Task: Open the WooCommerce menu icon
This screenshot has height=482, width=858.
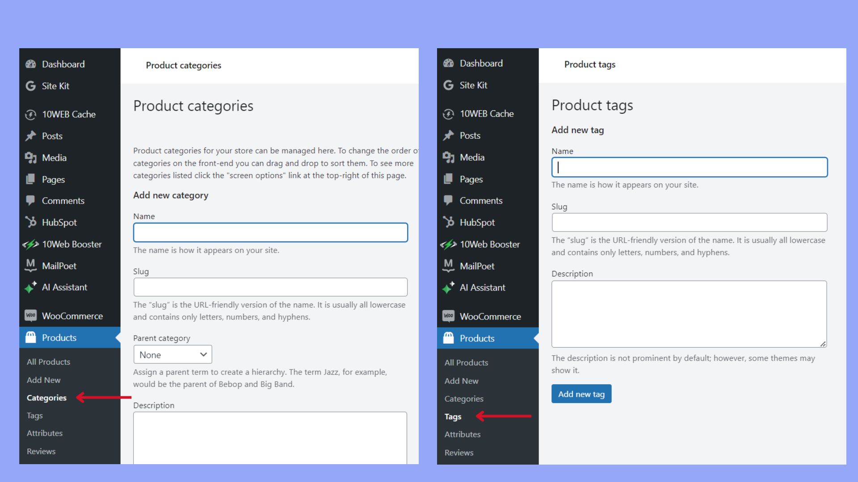Action: (29, 316)
